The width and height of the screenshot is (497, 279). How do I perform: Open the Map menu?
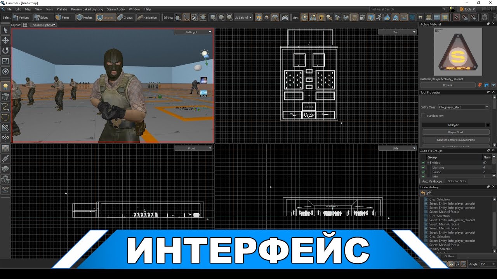(x=28, y=9)
